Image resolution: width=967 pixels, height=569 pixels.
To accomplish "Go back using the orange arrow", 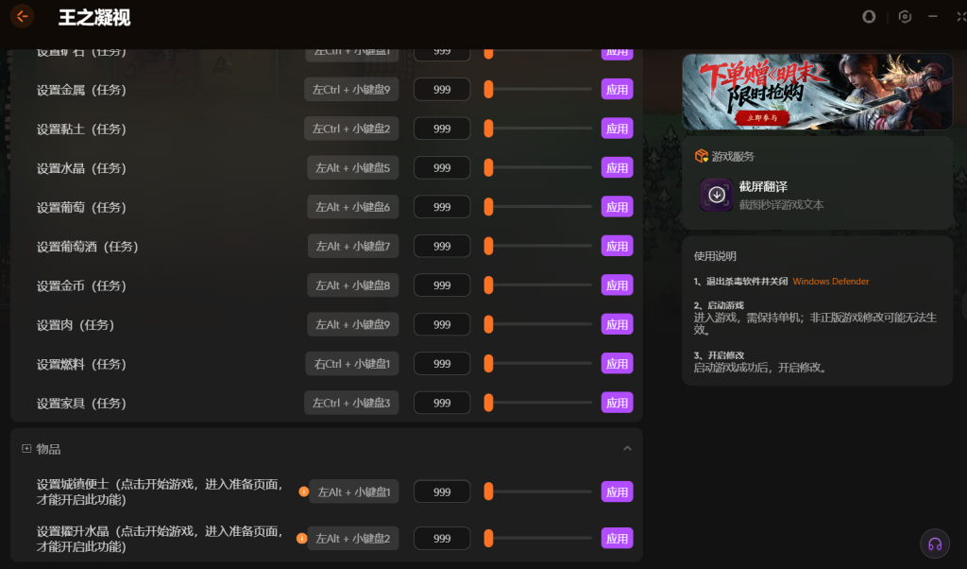I will click(x=23, y=17).
